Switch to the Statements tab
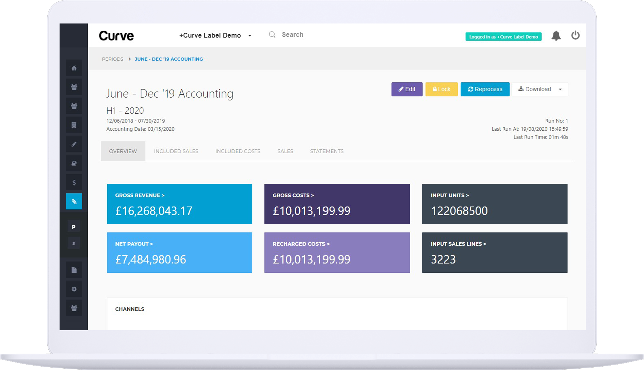Screen dimensions: 644x370 coord(327,151)
